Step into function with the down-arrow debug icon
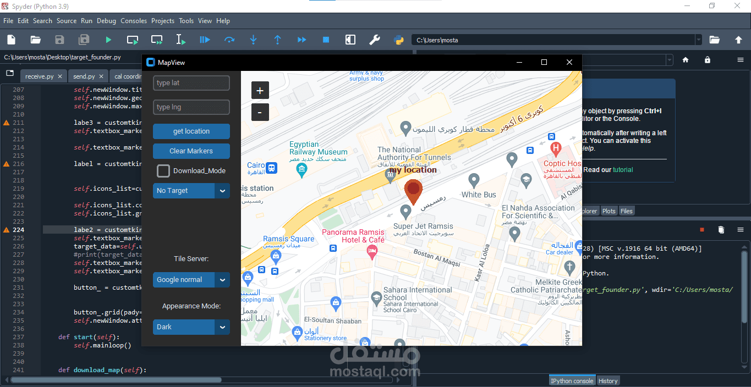The image size is (751, 387). tap(253, 40)
